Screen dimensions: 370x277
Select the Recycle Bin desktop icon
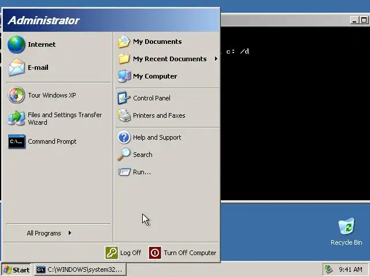(346, 226)
